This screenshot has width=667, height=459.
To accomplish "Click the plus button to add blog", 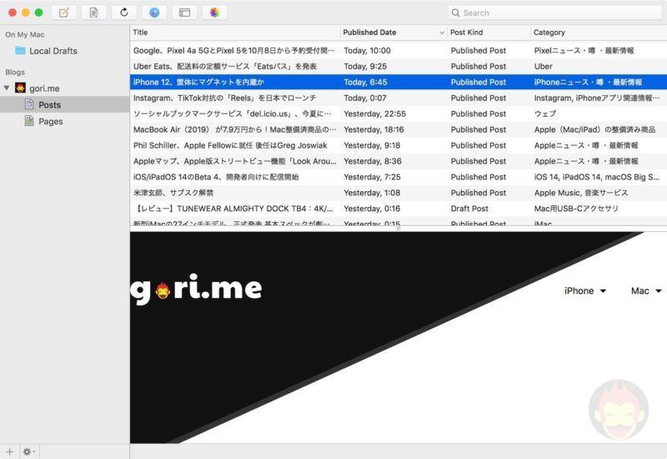I will [x=10, y=451].
